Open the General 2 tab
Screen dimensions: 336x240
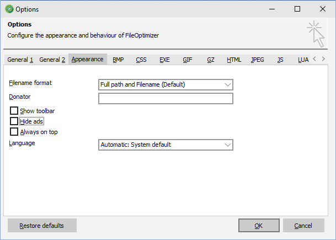tap(52, 60)
